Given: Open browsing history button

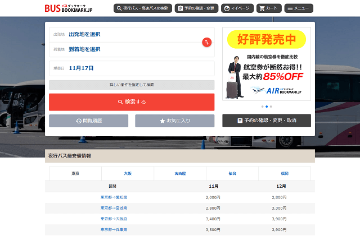Looking at the screenshot, I should 89,121.
